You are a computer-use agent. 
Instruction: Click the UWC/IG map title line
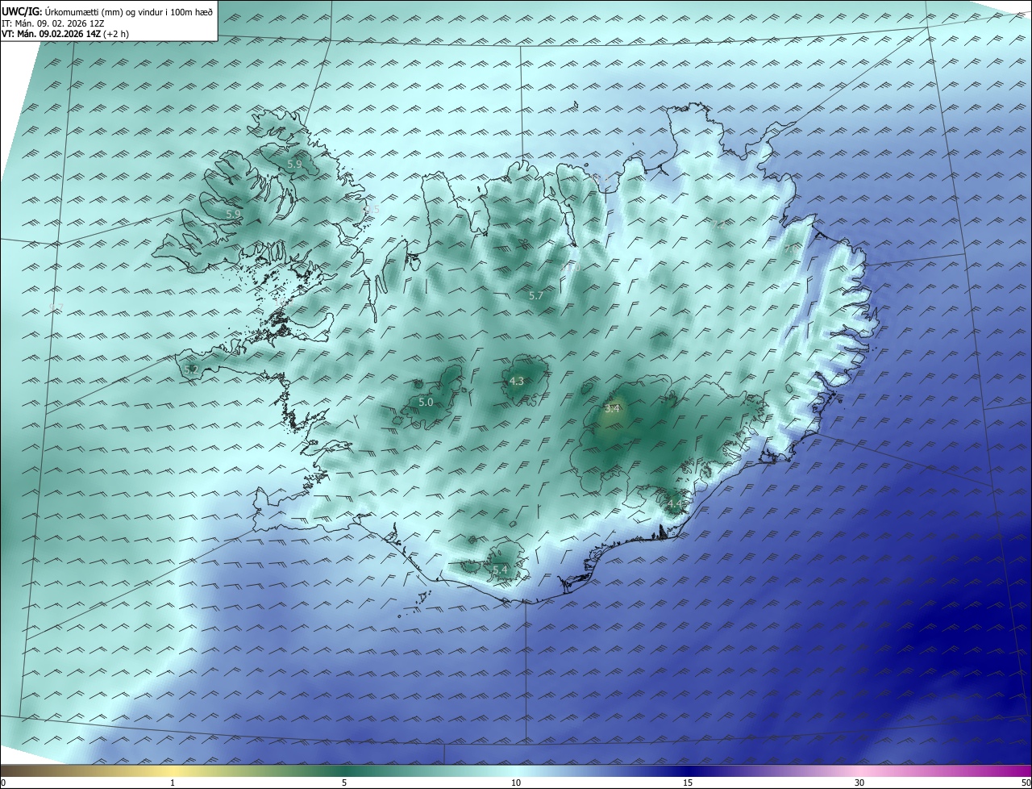pos(107,10)
